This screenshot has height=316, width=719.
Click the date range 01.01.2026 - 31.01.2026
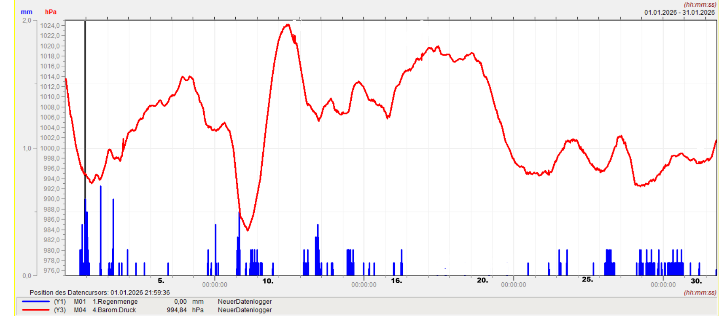click(x=679, y=12)
